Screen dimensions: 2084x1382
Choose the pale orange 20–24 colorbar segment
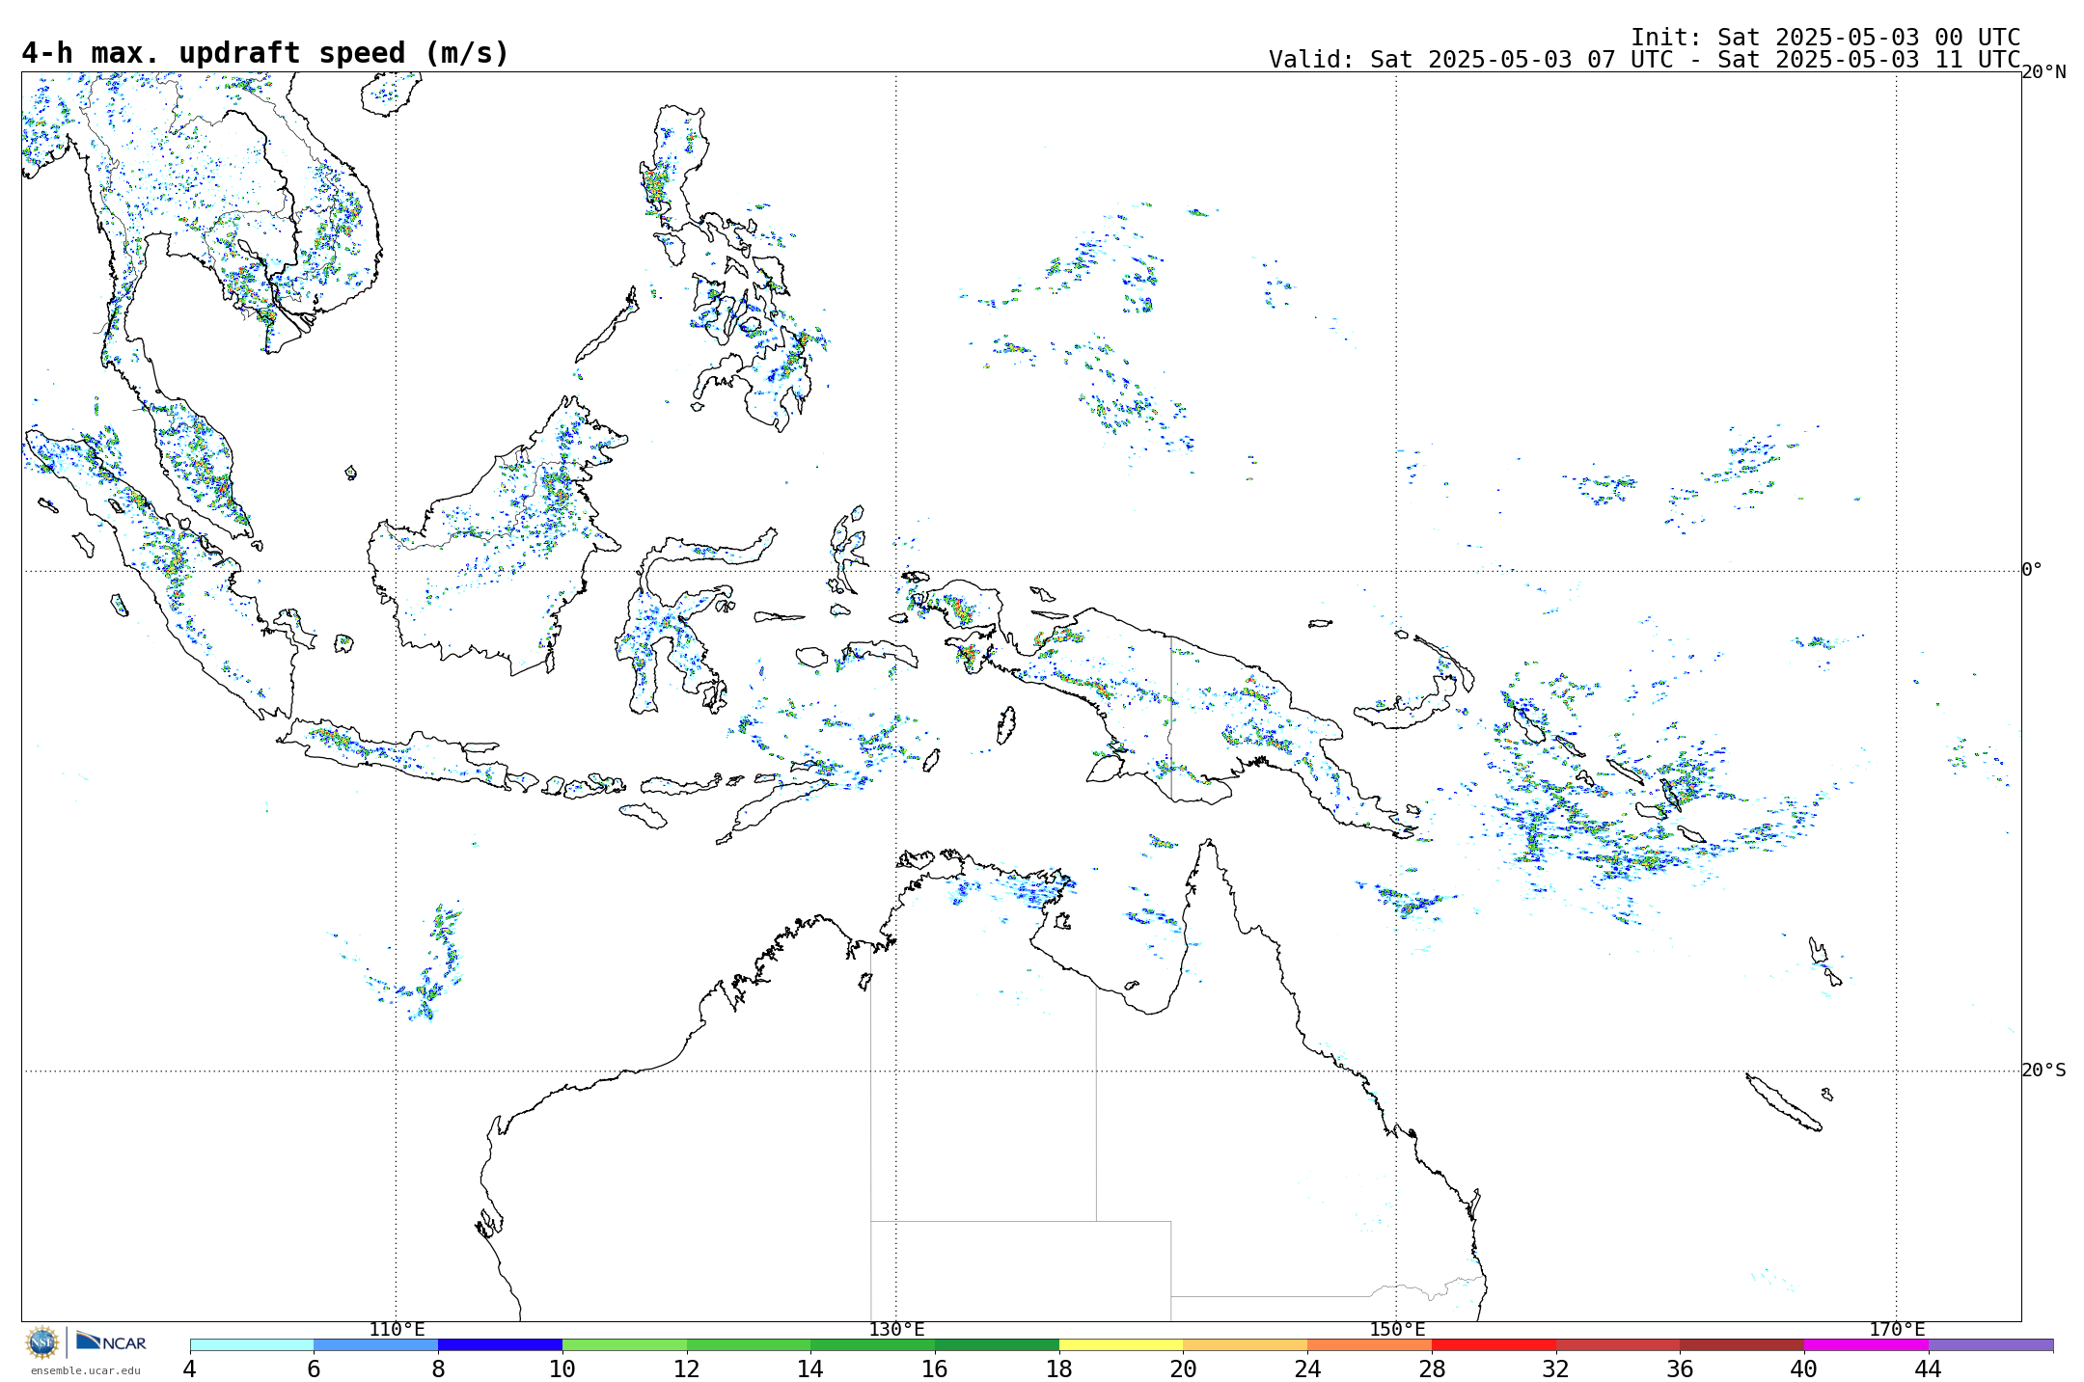pyautogui.click(x=1246, y=1344)
